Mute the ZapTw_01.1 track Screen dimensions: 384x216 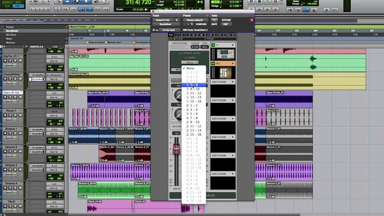20,61
